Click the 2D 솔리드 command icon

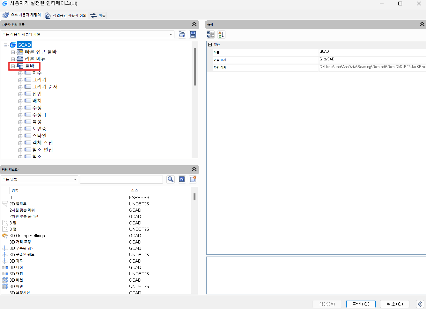[x=5, y=204]
